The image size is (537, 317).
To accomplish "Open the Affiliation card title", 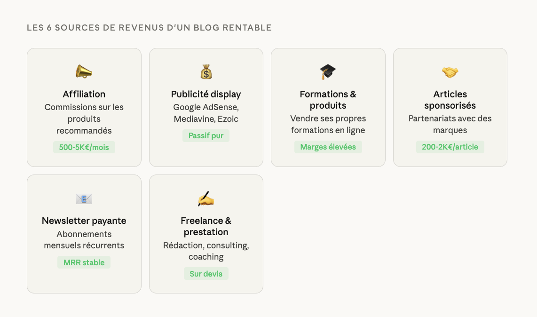I will pyautogui.click(x=84, y=94).
